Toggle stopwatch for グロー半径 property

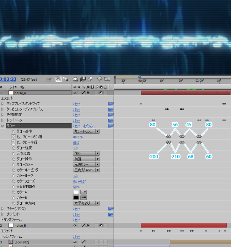pyautogui.click(x=14, y=143)
